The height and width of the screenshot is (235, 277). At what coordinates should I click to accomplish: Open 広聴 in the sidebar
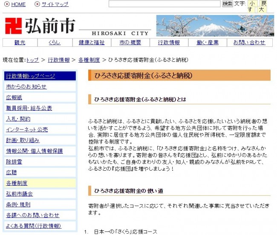pos(40,172)
